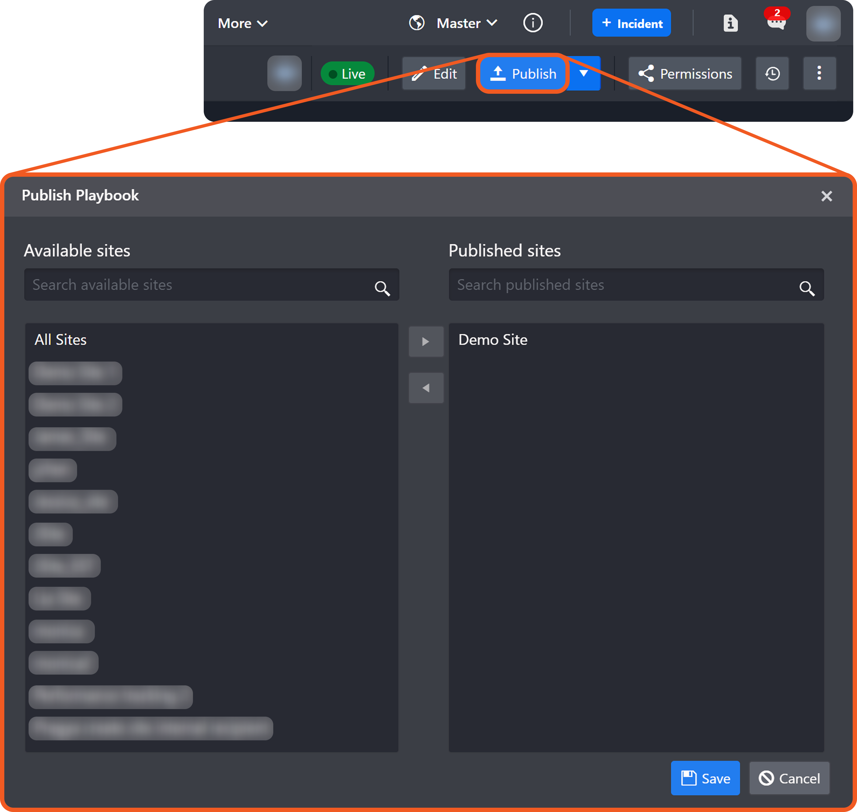Viewport: 857px width, 812px height.
Task: Click the document info icon
Action: 730,23
